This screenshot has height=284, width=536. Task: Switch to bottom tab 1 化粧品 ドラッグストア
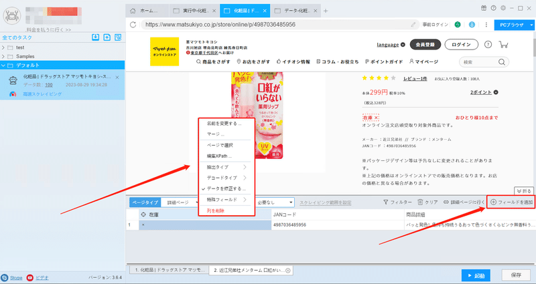pyautogui.click(x=170, y=270)
